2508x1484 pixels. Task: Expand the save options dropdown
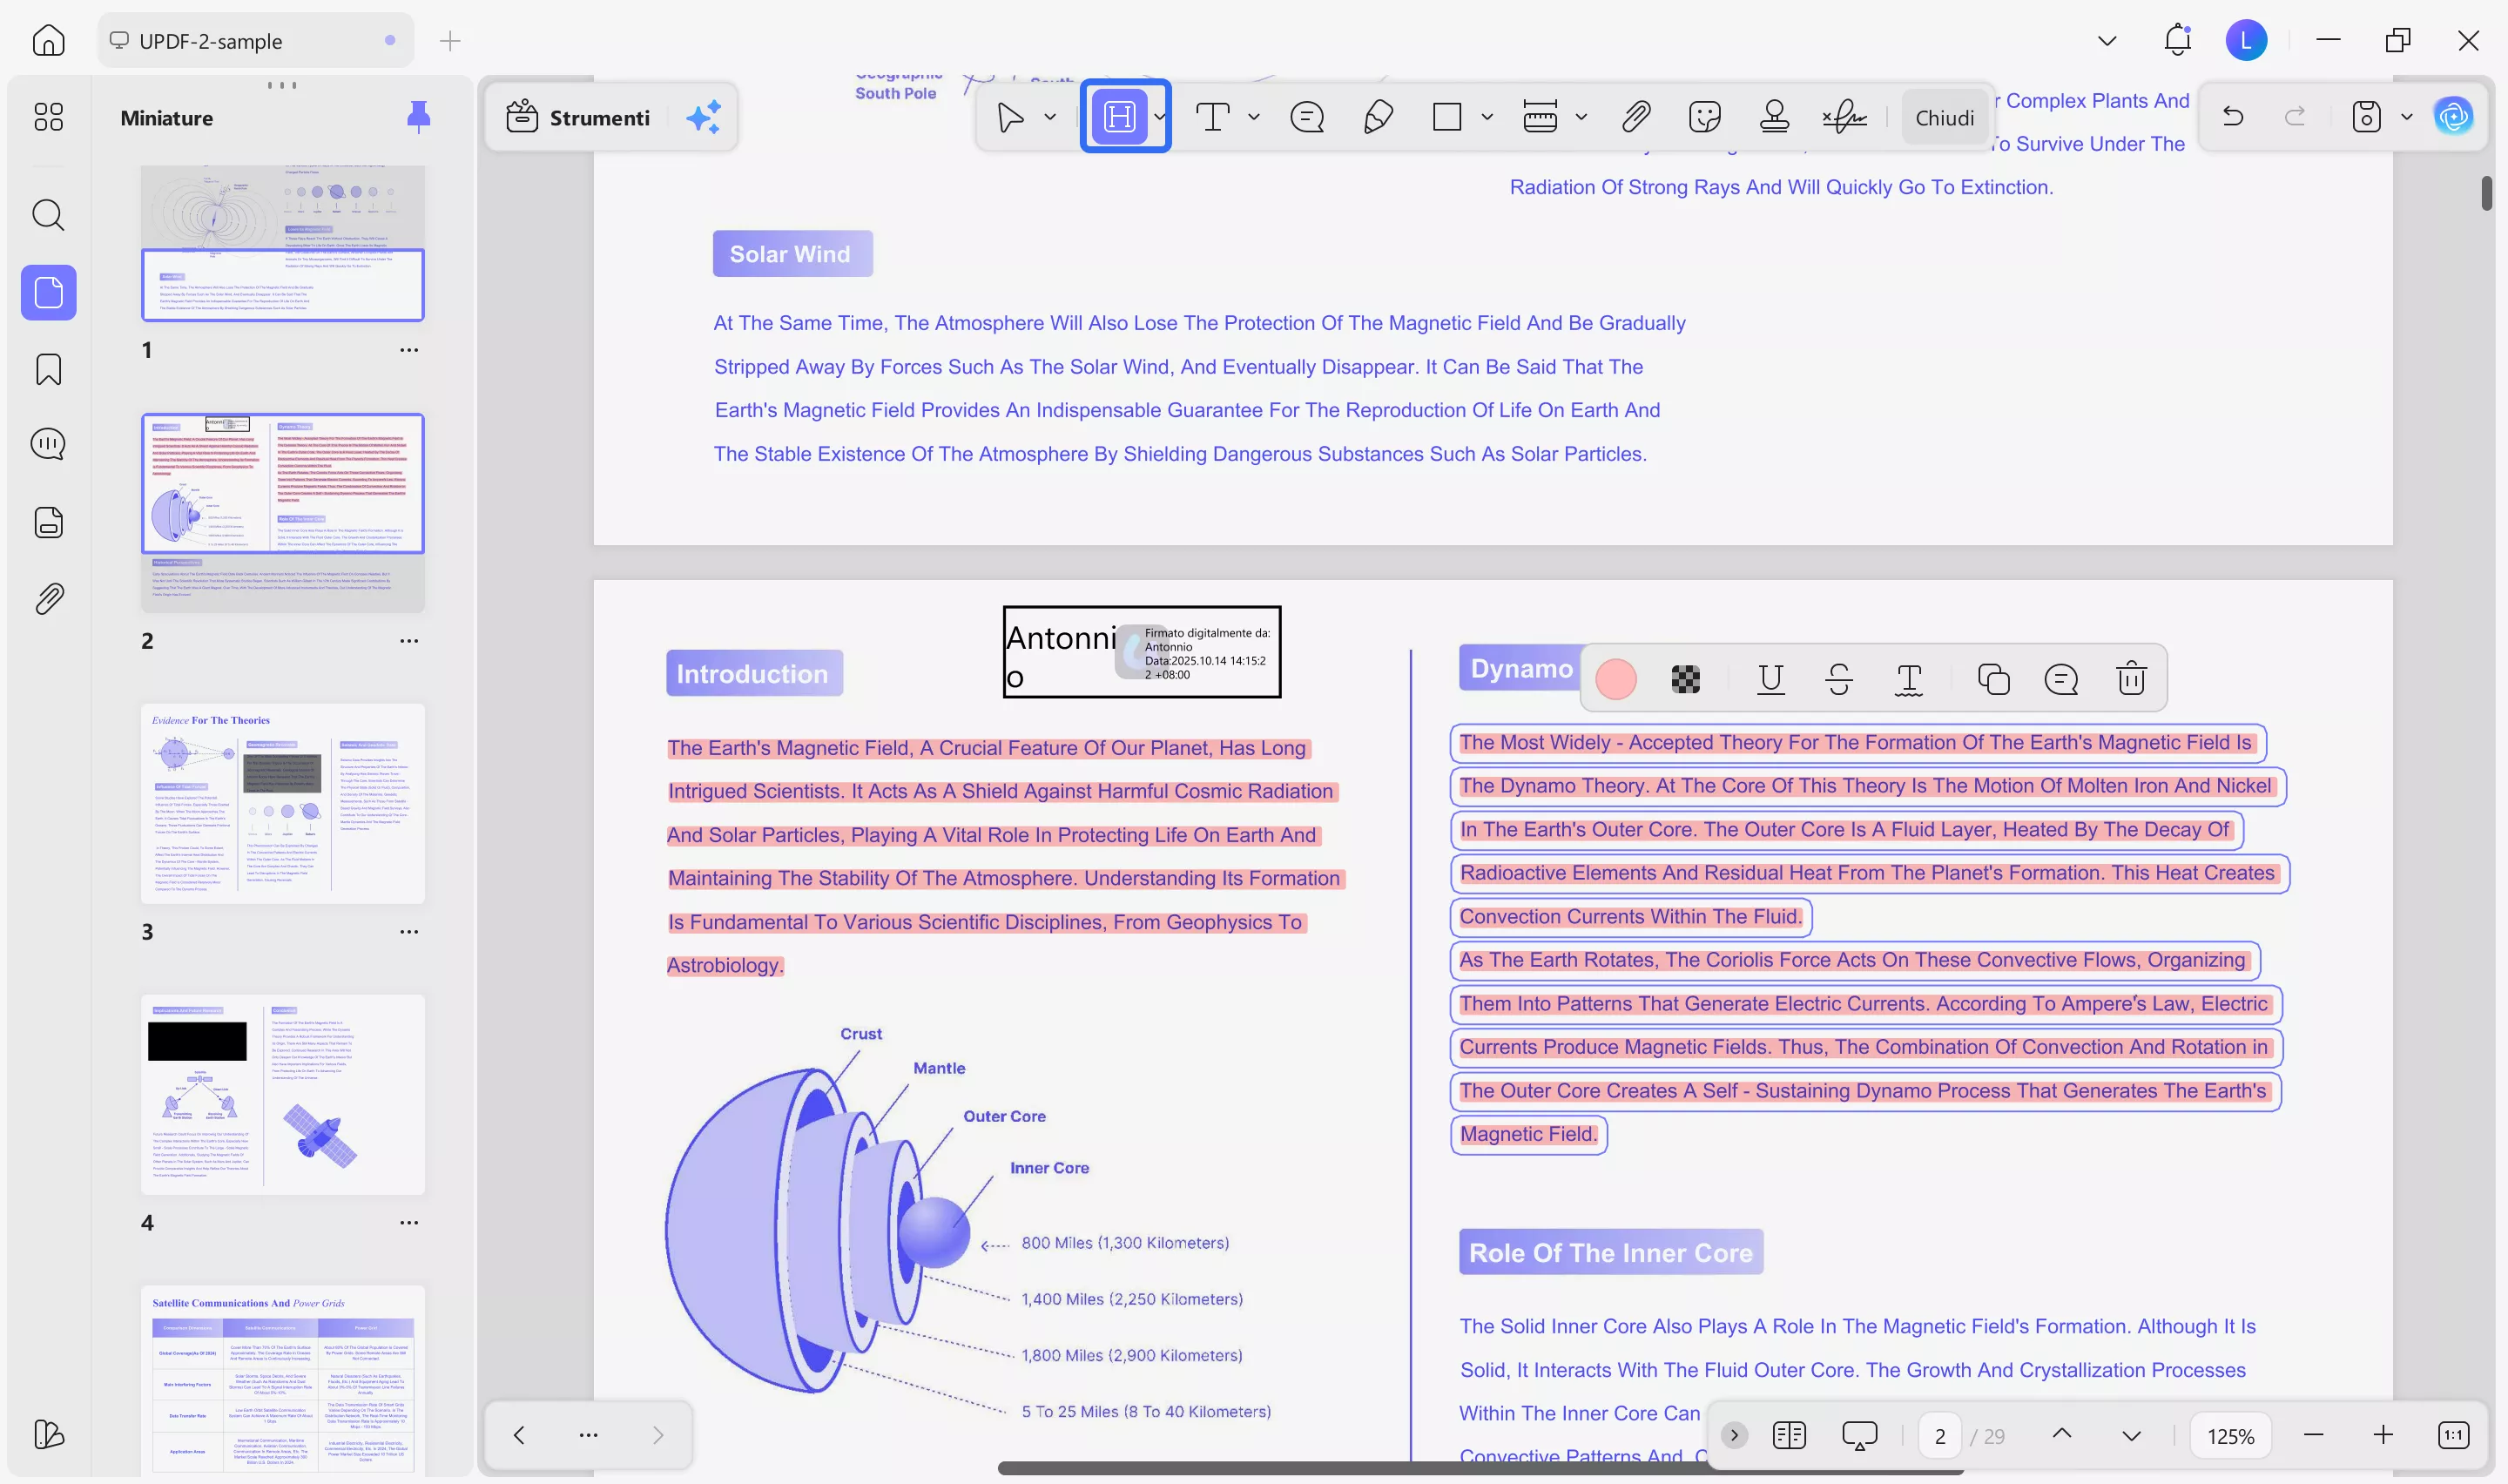pos(2407,117)
